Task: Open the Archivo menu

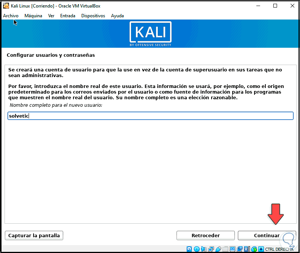Action: coord(11,16)
